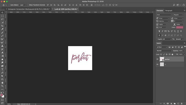Select the Zoom tool
186x105 pixels.
[2, 86]
